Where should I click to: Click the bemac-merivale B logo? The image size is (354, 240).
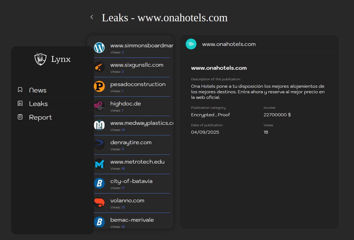[99, 222]
